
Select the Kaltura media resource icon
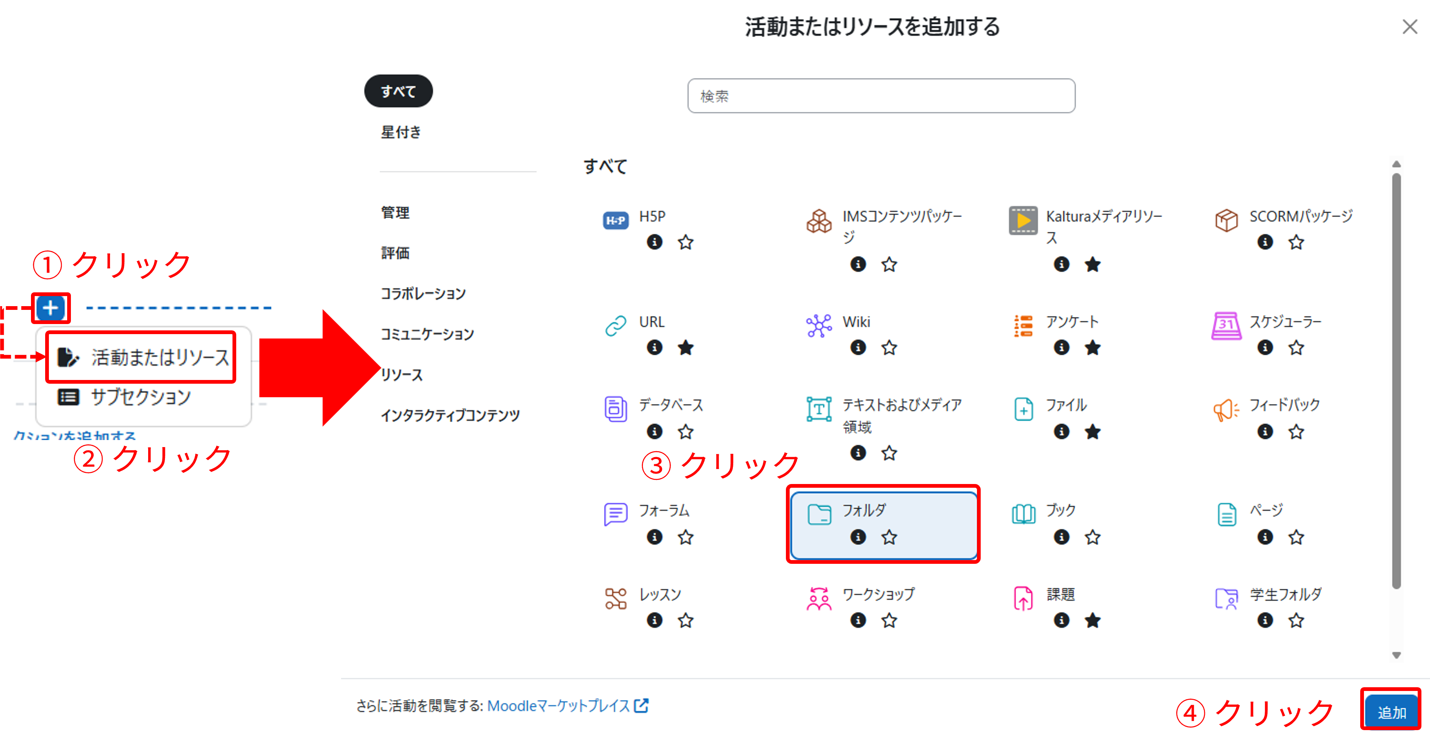click(x=1022, y=221)
